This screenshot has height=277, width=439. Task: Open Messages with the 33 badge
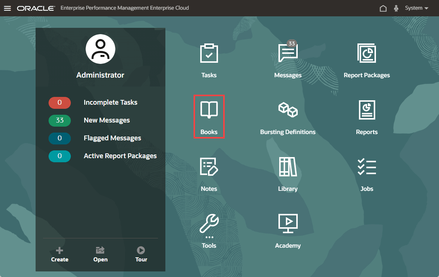(288, 52)
